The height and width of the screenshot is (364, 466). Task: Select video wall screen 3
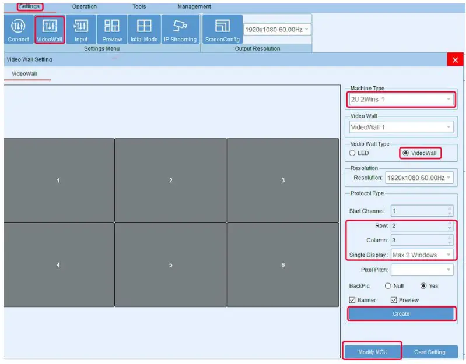[x=283, y=180]
